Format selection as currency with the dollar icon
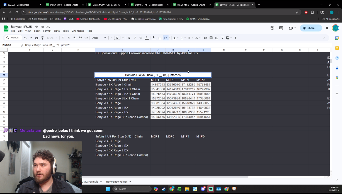 63,38
